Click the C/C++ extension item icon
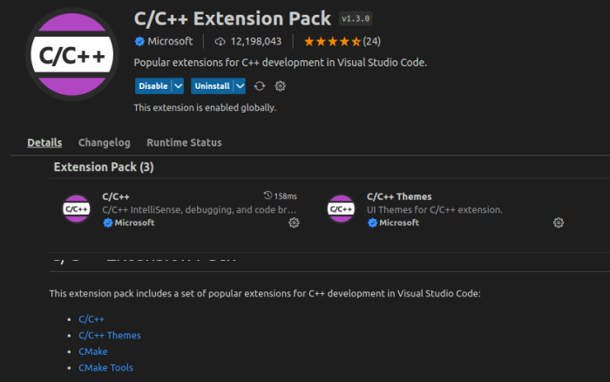 pos(77,209)
